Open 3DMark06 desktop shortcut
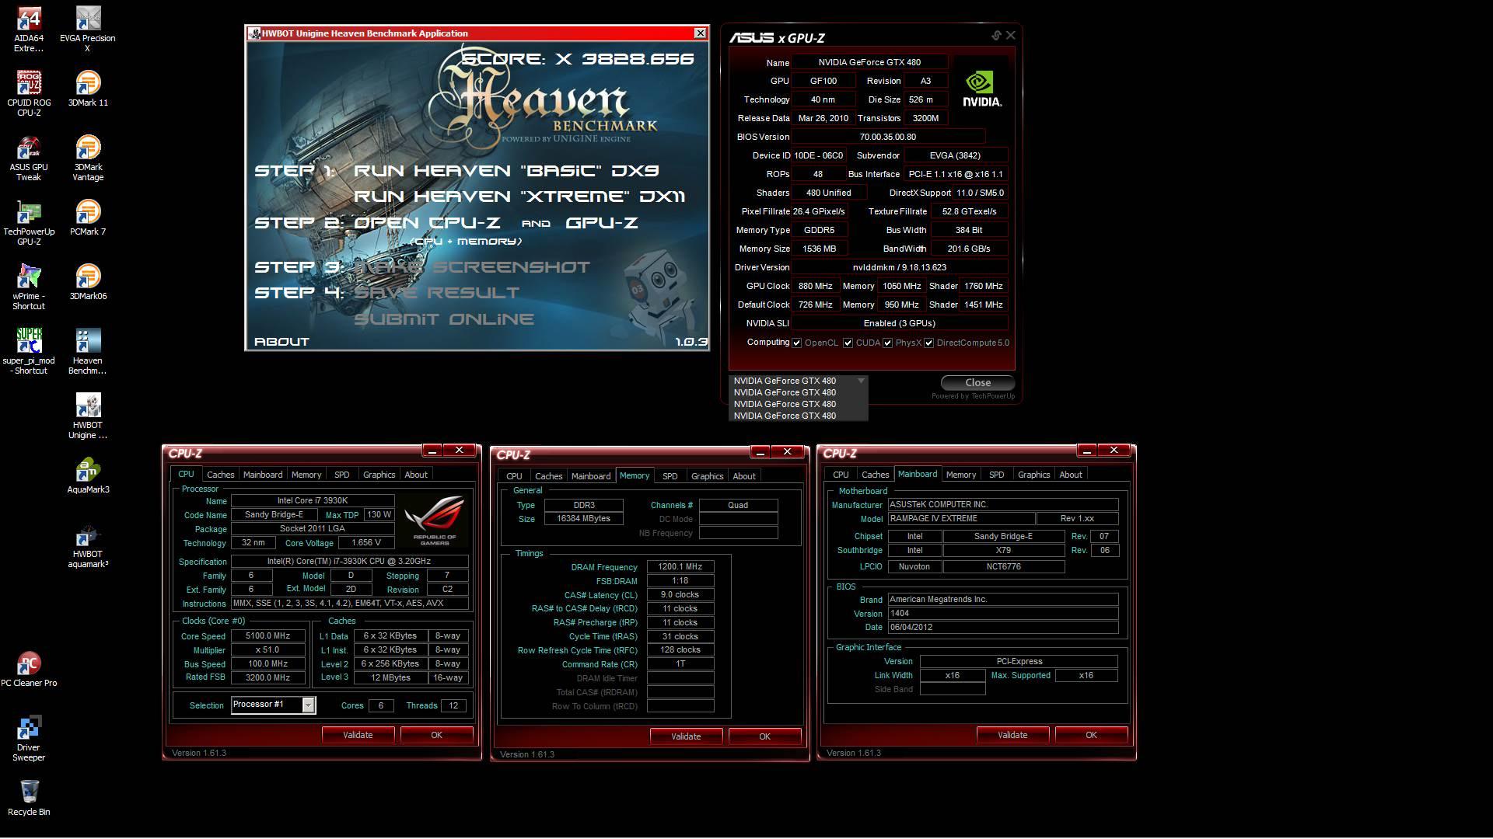The image size is (1493, 839). click(x=88, y=283)
